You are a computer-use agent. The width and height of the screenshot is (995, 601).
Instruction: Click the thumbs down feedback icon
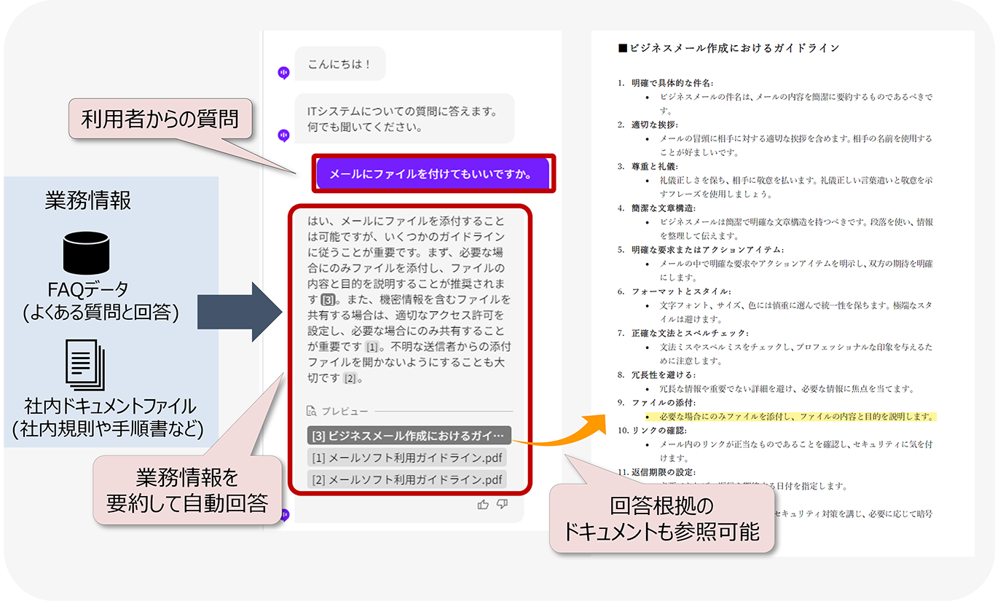(x=502, y=504)
